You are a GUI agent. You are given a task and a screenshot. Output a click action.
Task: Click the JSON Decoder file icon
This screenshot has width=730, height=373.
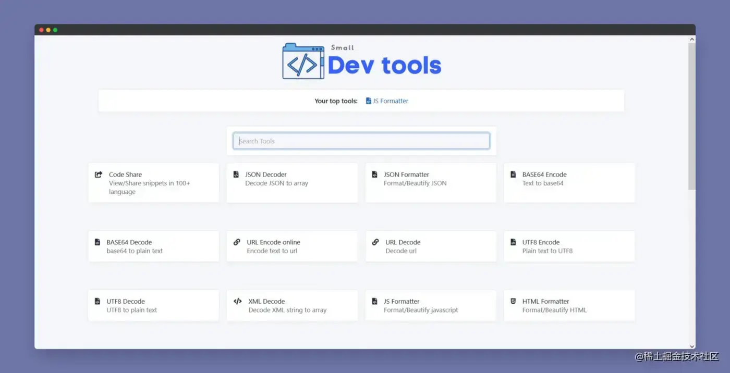236,175
